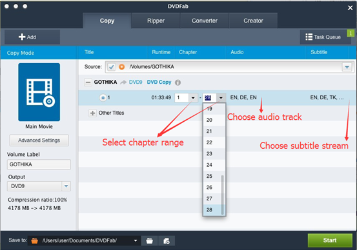
Task: Click the Title column header
Action: [x=89, y=52]
